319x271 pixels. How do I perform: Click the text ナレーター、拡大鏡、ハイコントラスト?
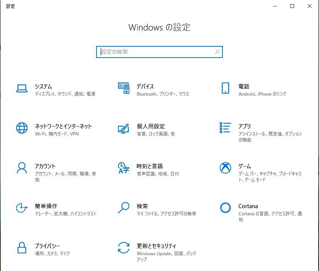click(66, 214)
